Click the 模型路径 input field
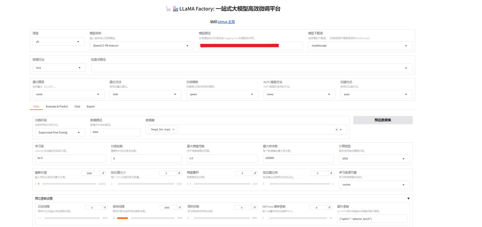The image size is (482, 227). click(x=251, y=46)
